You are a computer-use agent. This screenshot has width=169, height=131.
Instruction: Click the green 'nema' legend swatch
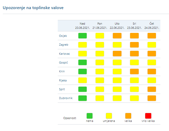click(90, 116)
